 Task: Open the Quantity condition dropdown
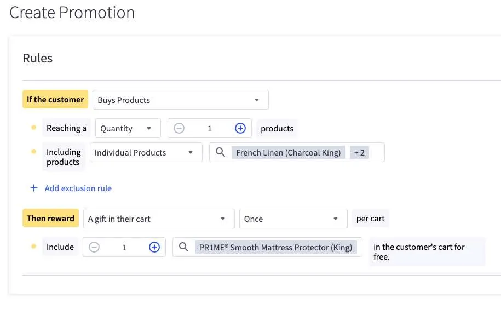point(128,128)
